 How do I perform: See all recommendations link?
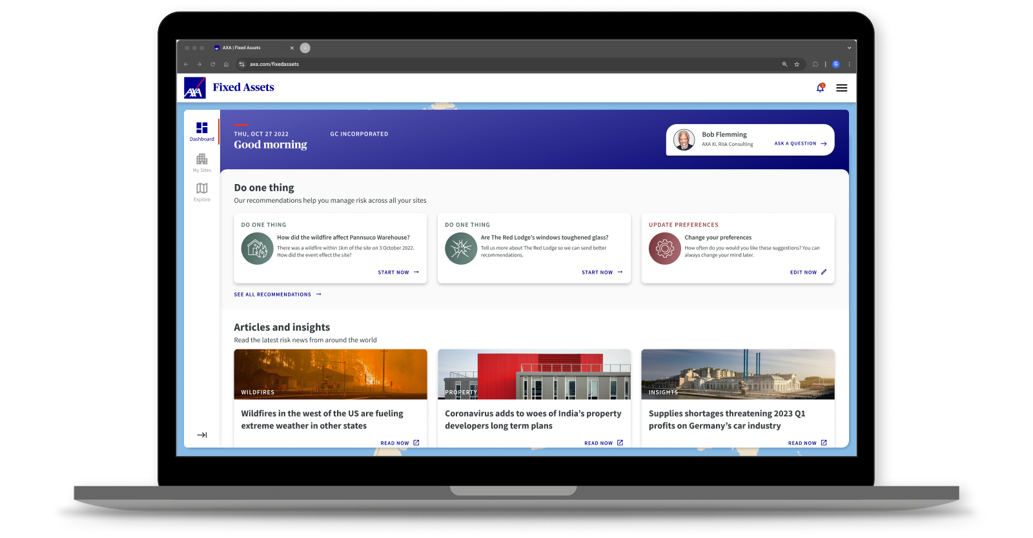(x=277, y=295)
